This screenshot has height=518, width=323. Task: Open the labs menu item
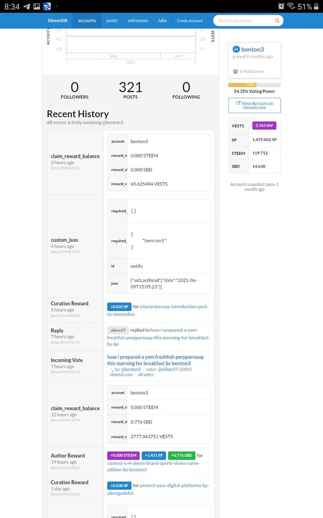click(x=162, y=21)
